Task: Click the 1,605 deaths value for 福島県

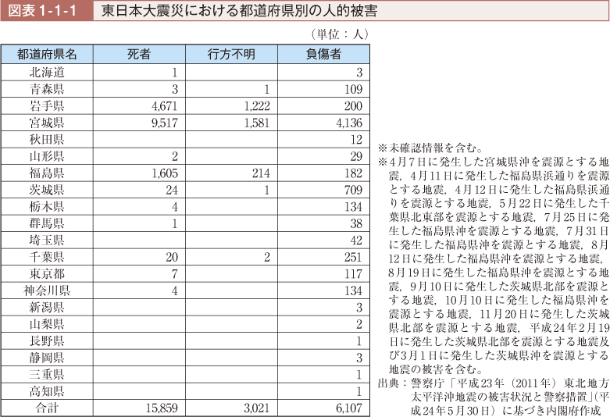Action: 164,173
